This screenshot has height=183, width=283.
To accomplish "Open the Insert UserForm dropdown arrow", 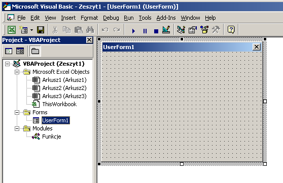I will (31, 30).
